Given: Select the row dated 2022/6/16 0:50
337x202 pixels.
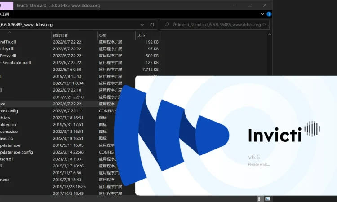Looking at the screenshot, I should click(x=80, y=70).
